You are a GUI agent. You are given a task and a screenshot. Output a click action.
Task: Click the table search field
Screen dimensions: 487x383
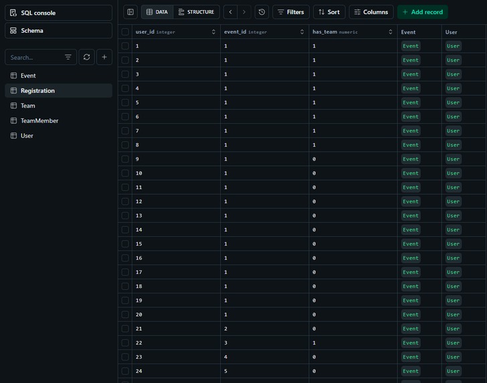[35, 57]
